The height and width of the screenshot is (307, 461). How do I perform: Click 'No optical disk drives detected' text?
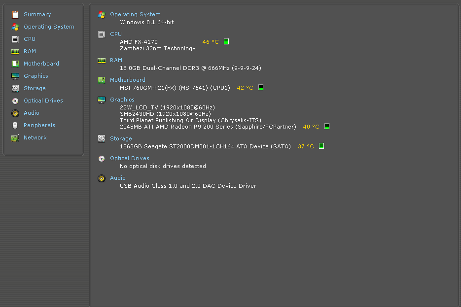point(163,166)
